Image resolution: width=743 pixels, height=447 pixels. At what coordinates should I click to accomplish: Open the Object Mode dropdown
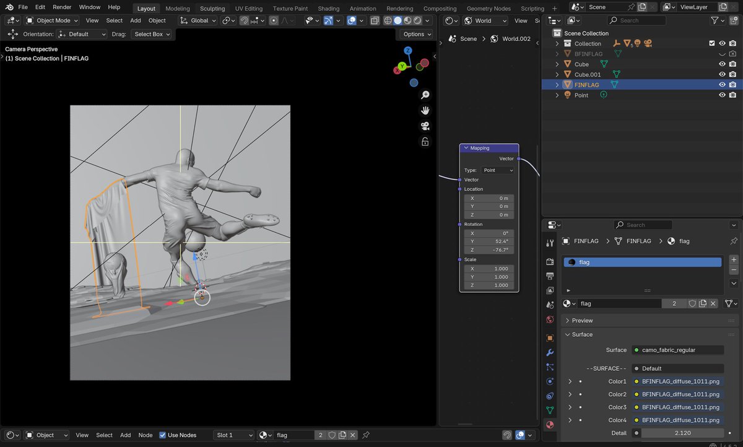tap(52, 20)
